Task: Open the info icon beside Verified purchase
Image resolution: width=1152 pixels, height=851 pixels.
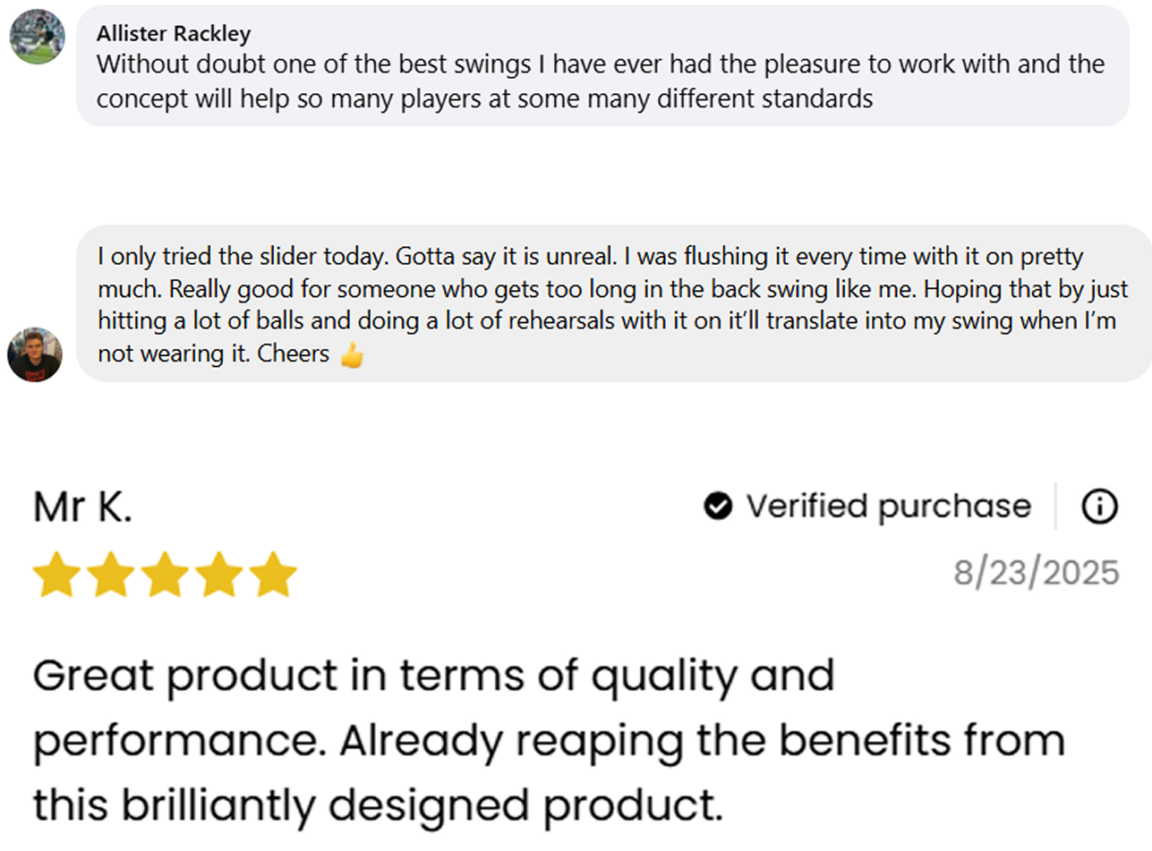Action: pyautogui.click(x=1099, y=506)
